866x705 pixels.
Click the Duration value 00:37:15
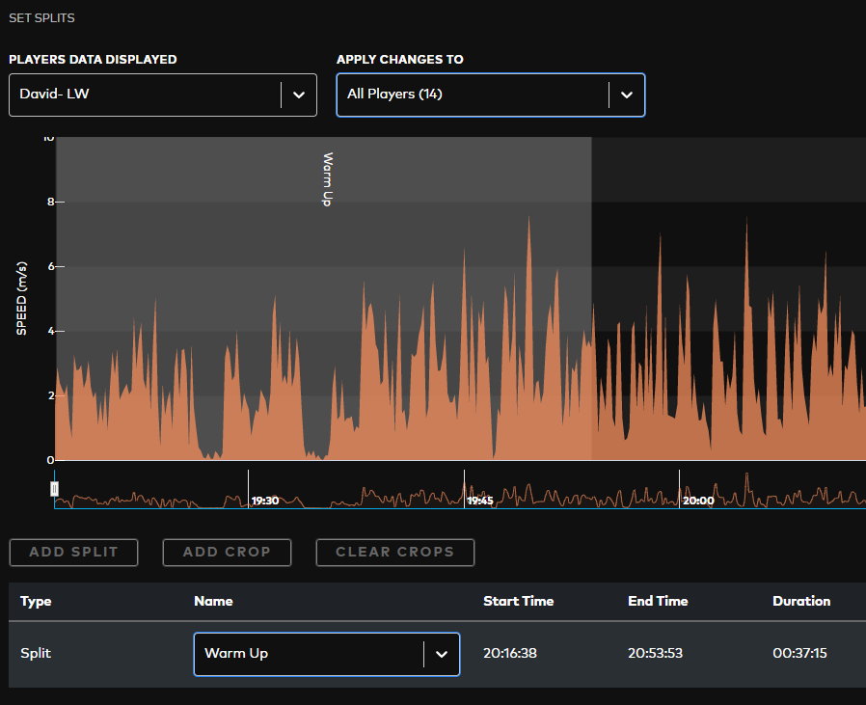click(x=799, y=653)
